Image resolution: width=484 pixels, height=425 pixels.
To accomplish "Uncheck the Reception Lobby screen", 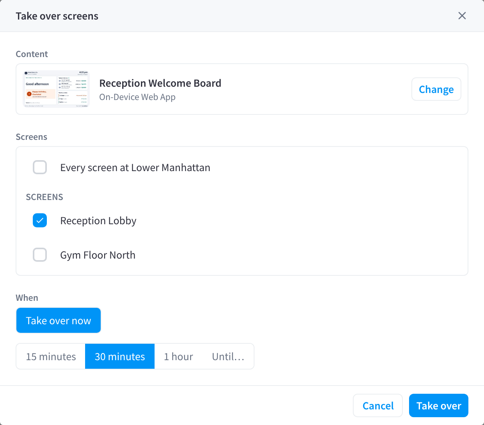I will (x=40, y=220).
